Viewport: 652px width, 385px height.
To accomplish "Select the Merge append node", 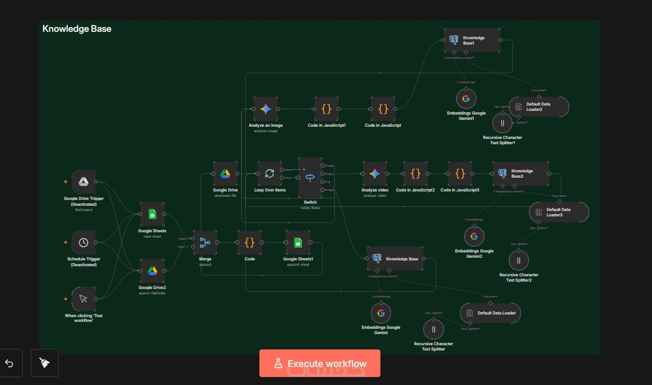I will coord(205,243).
